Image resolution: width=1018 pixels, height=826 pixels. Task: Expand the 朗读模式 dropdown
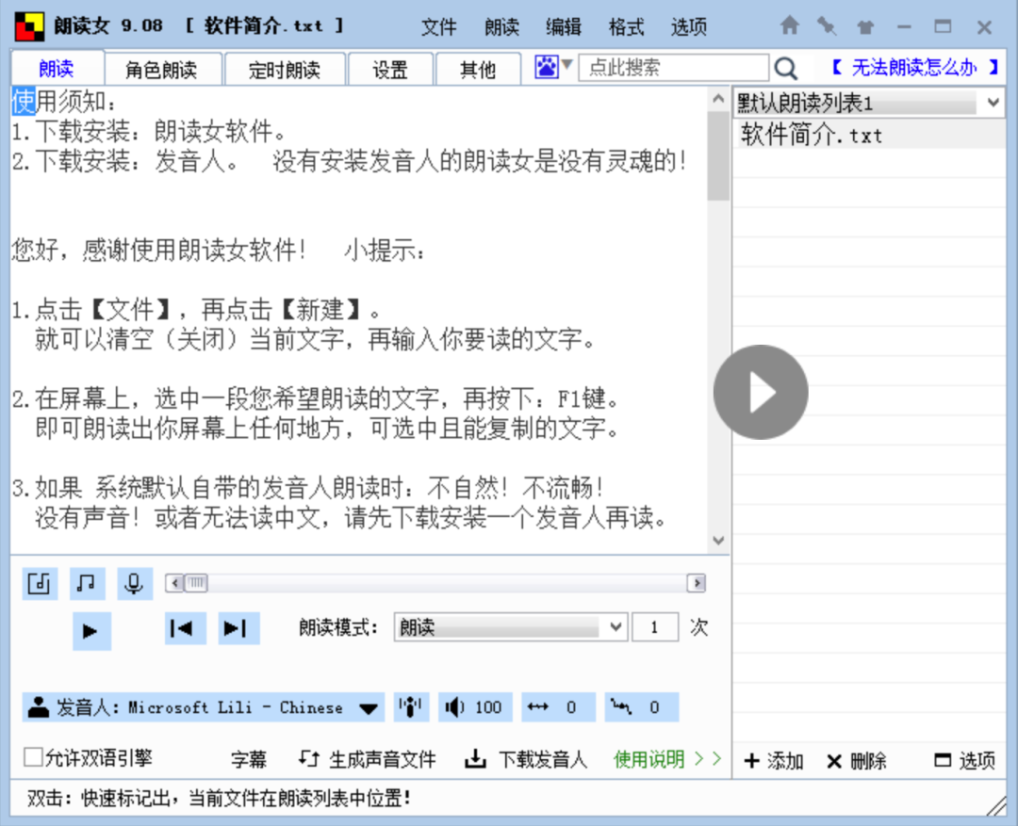click(x=616, y=627)
